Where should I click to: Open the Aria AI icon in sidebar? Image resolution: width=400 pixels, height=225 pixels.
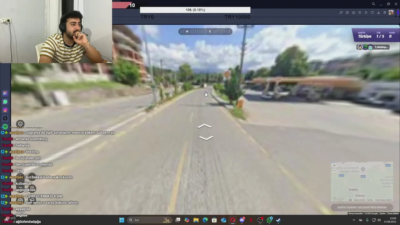[x=5, y=93]
